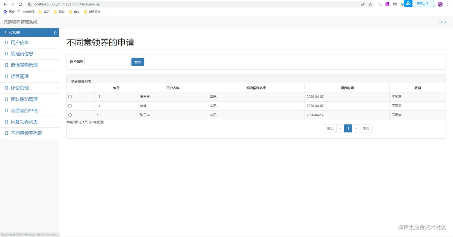Click the 用户信息 sidebar icon
Image resolution: width=453 pixels, height=237 pixels.
7,42
